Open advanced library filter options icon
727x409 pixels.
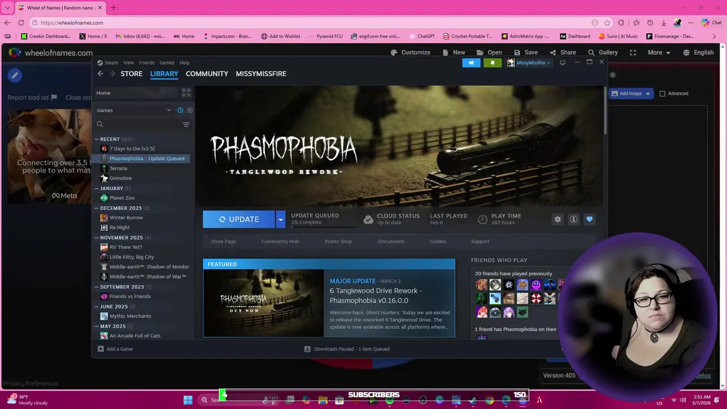(186, 124)
